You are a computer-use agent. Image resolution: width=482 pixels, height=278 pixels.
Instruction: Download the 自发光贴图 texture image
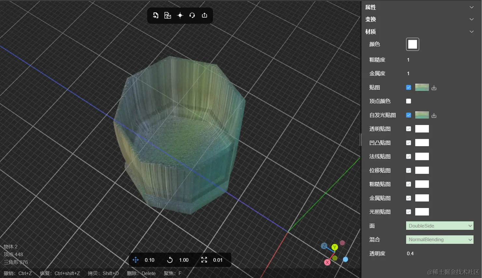click(434, 115)
